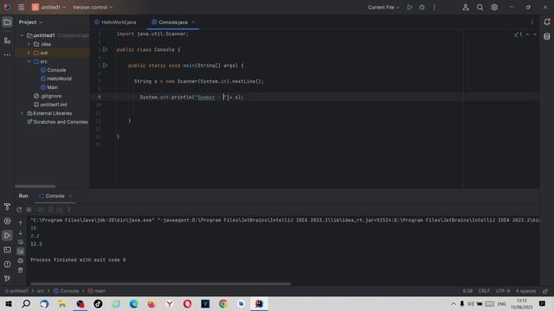Clear all console output with trash icon

click(x=21, y=270)
